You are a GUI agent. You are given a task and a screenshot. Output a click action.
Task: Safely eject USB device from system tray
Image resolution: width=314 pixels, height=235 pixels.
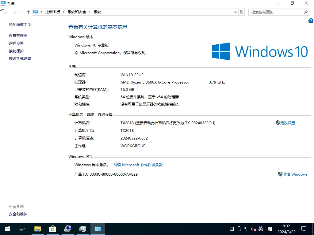(239, 229)
